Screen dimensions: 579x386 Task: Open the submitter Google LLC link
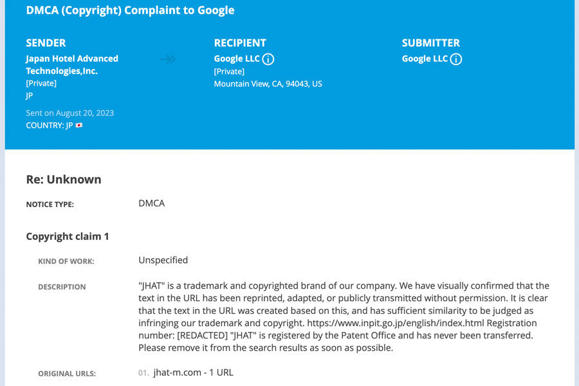(425, 59)
